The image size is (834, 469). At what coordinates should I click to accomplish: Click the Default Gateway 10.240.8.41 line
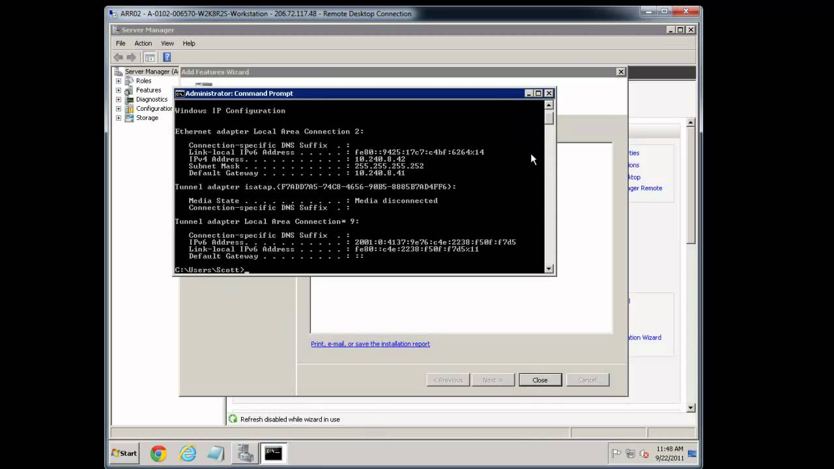297,173
